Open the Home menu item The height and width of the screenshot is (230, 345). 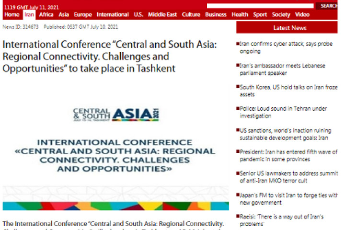point(12,15)
